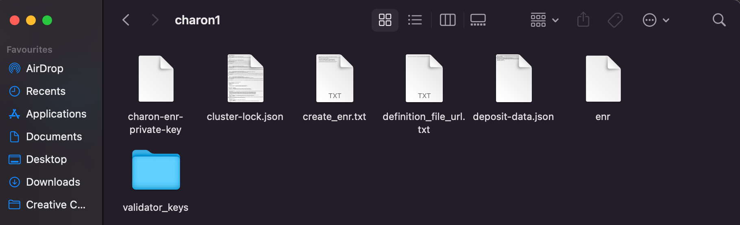Image resolution: width=740 pixels, height=225 pixels.
Task: Open the group-by options dropdown
Action: pyautogui.click(x=544, y=20)
